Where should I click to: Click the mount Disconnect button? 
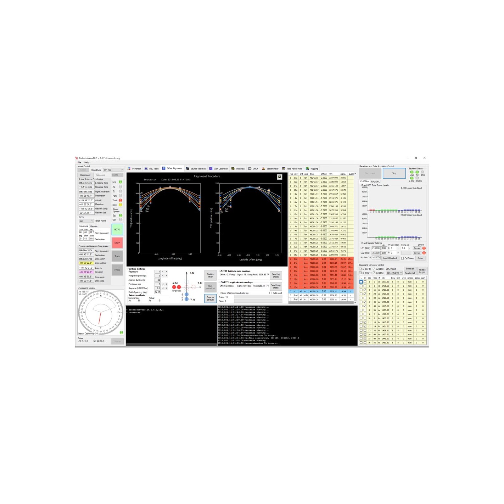tap(85, 175)
